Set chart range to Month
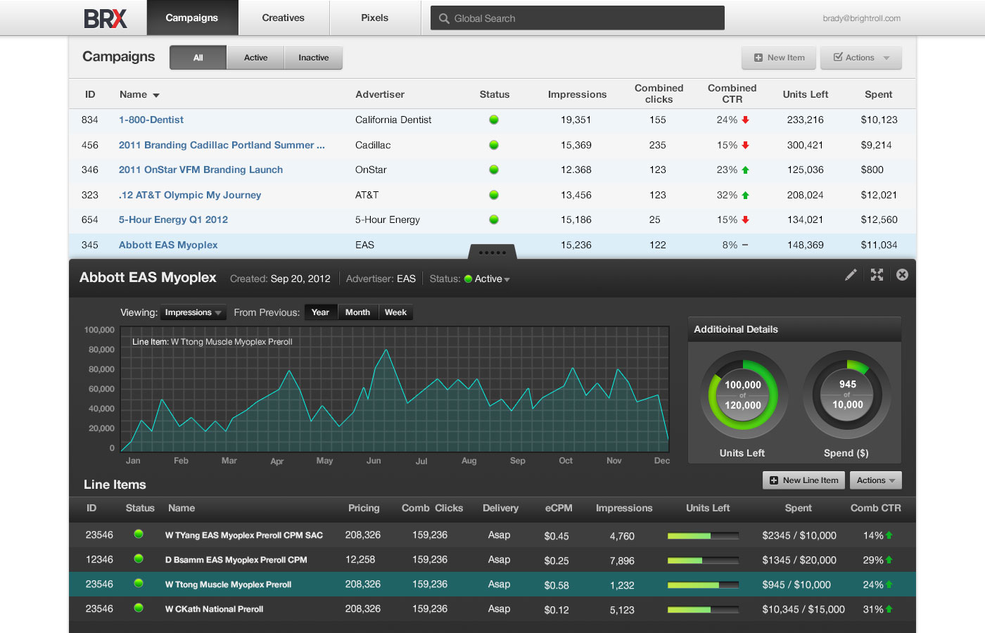 357,312
